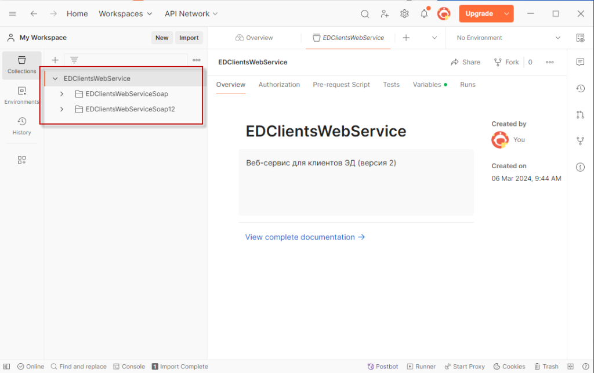Open the filter collections icon
Image resolution: width=594 pixels, height=373 pixels.
74,60
